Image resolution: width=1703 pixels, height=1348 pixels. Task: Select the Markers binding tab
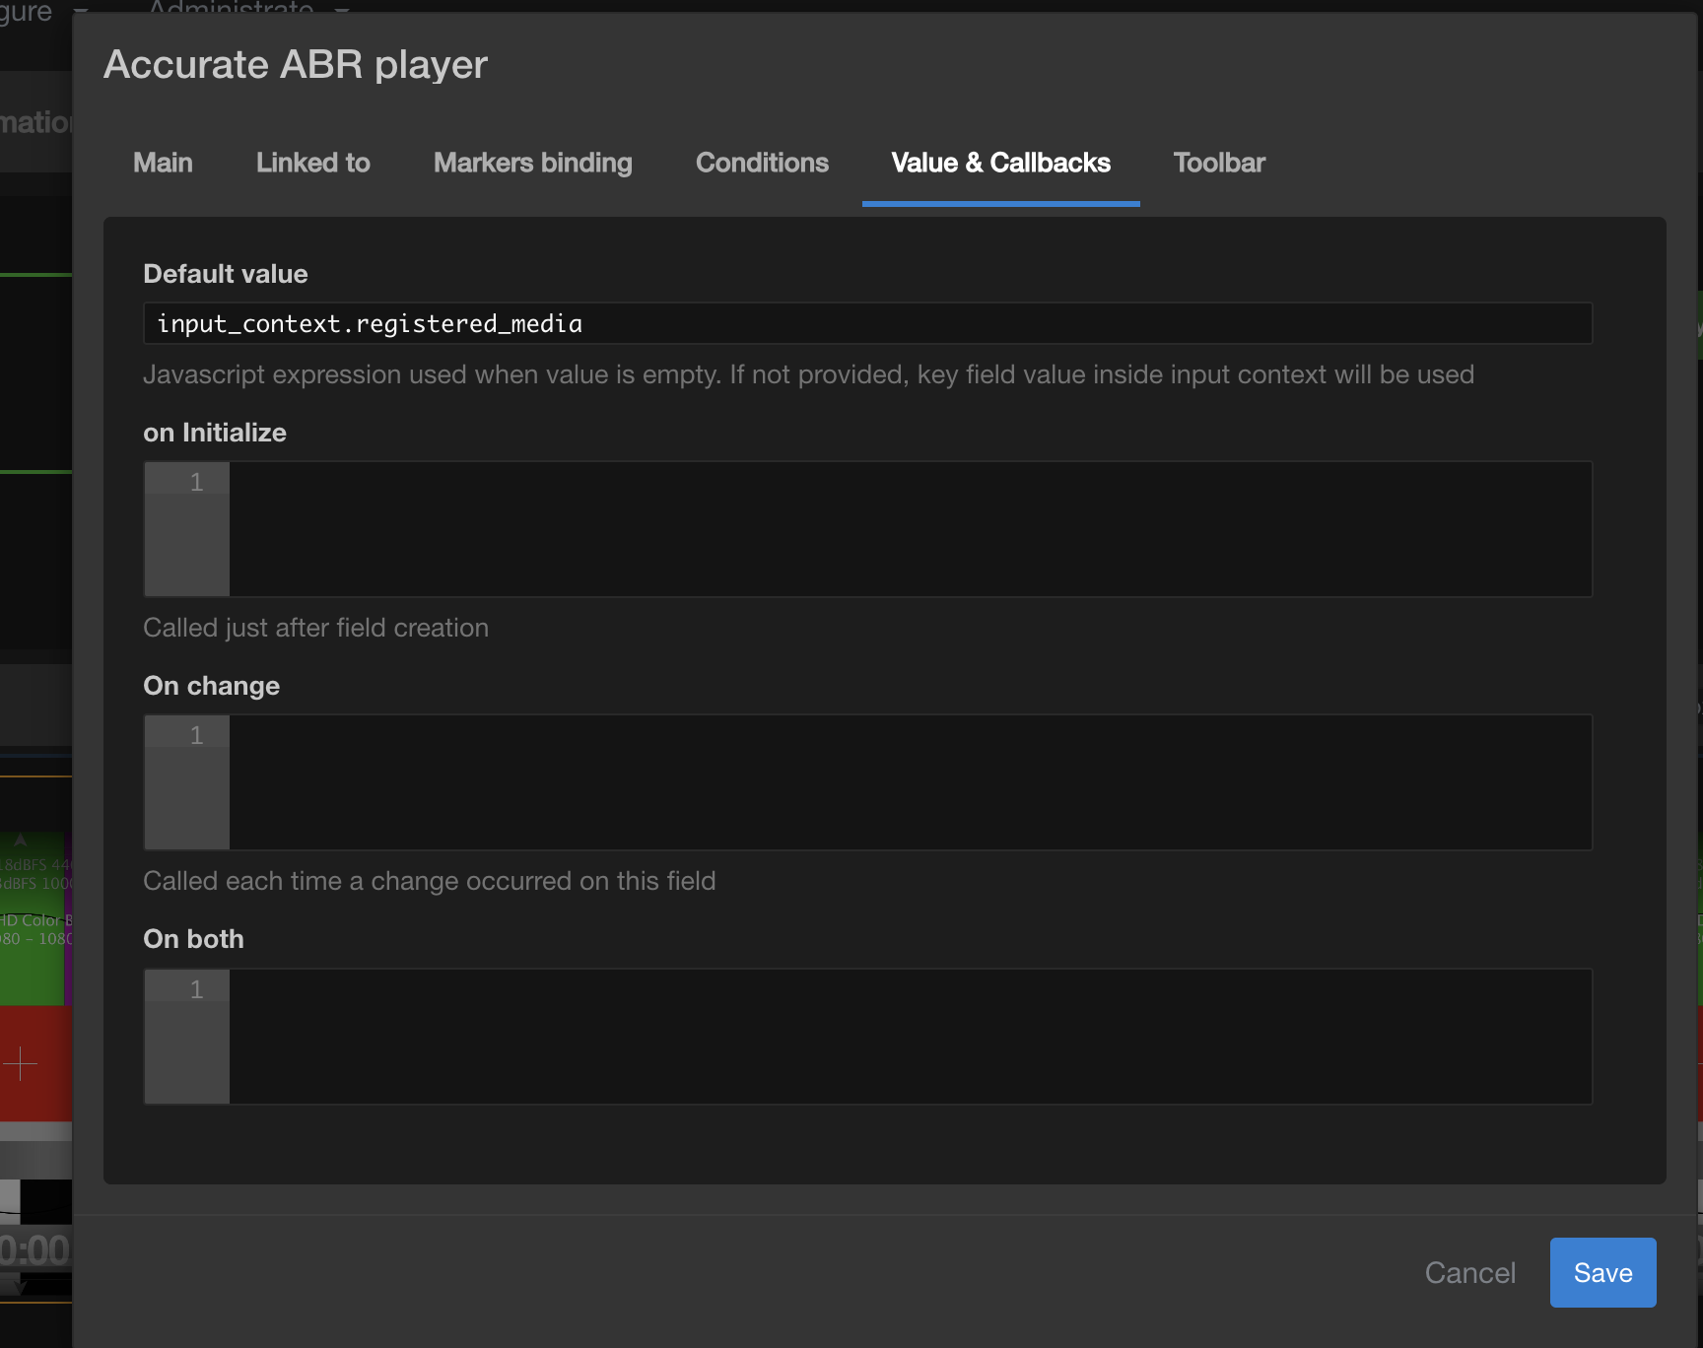[x=532, y=163]
